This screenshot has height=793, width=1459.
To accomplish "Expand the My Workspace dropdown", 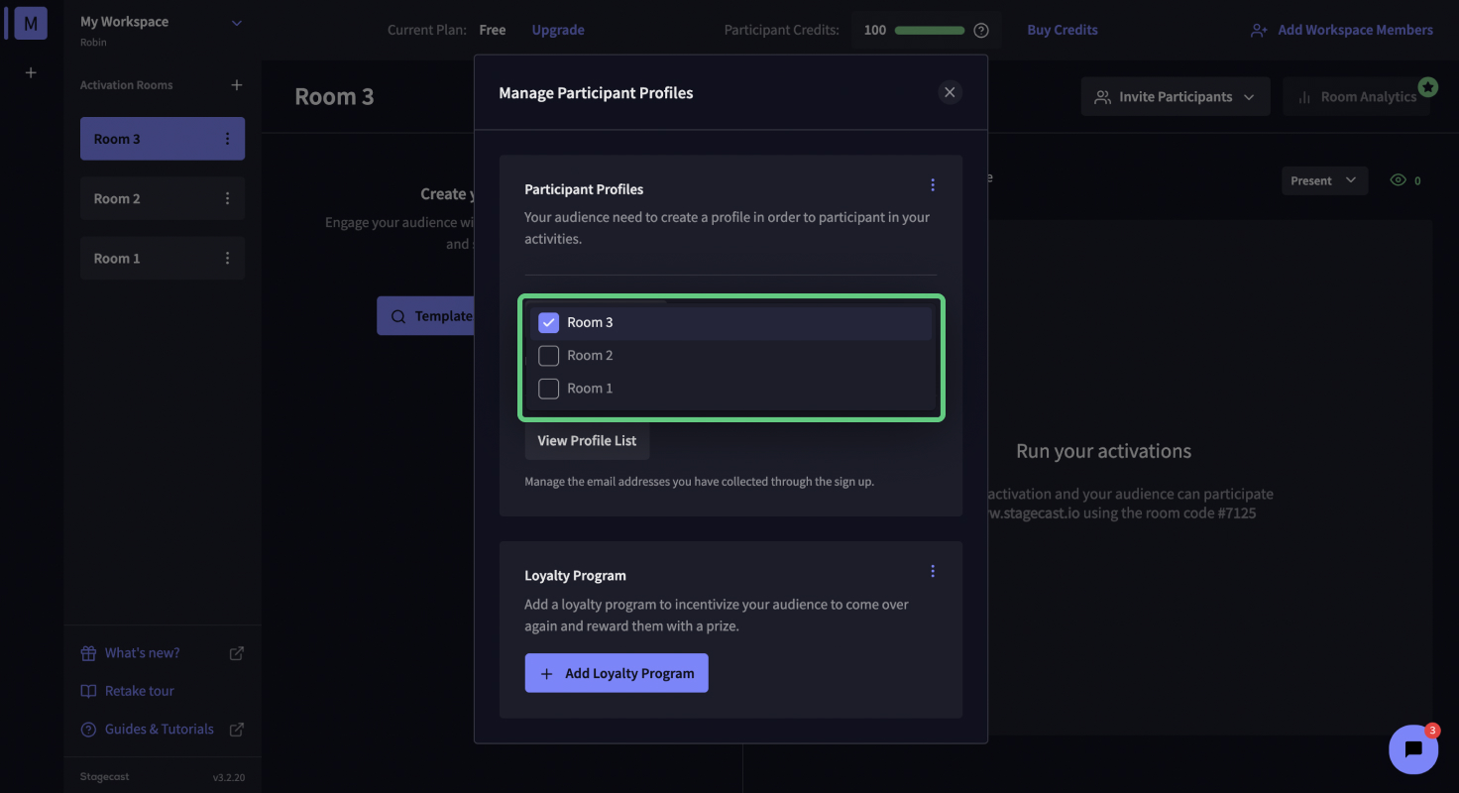I will [x=236, y=23].
